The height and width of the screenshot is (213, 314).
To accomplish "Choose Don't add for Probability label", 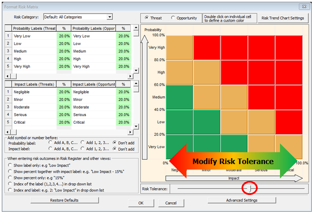I will point(114,143).
